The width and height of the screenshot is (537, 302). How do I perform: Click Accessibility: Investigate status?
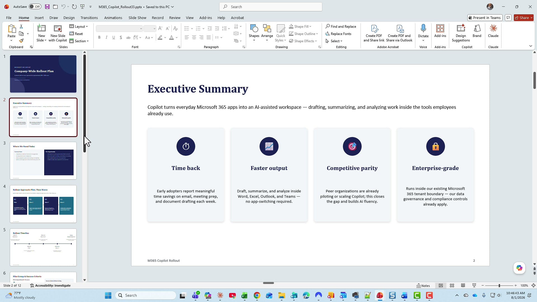pyautogui.click(x=50, y=286)
